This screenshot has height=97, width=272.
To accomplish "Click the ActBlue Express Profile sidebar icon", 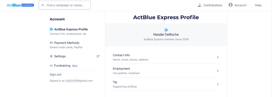I will click(51, 29).
